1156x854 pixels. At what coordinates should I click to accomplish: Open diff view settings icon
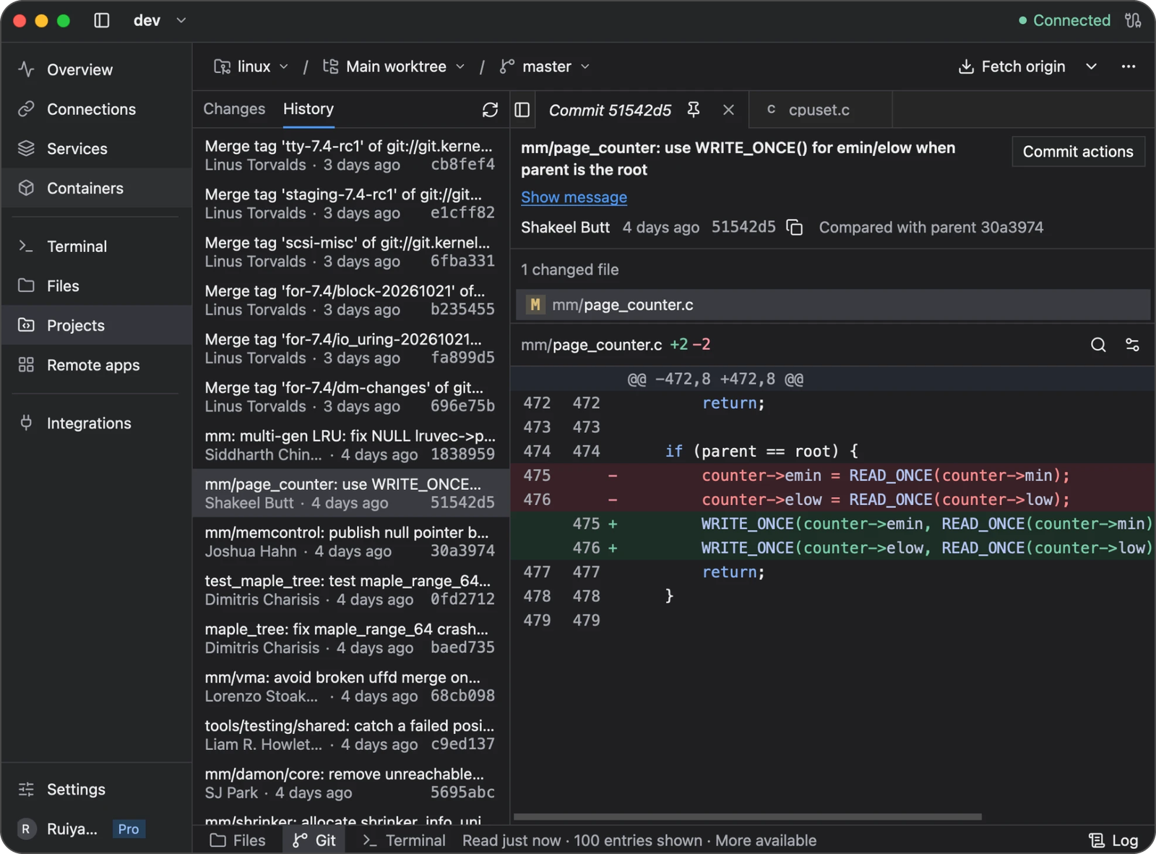click(1132, 345)
